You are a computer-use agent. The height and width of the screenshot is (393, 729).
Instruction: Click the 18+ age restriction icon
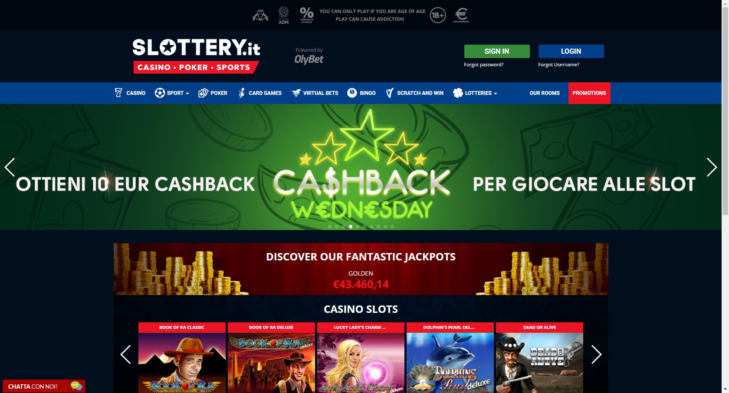(x=438, y=15)
